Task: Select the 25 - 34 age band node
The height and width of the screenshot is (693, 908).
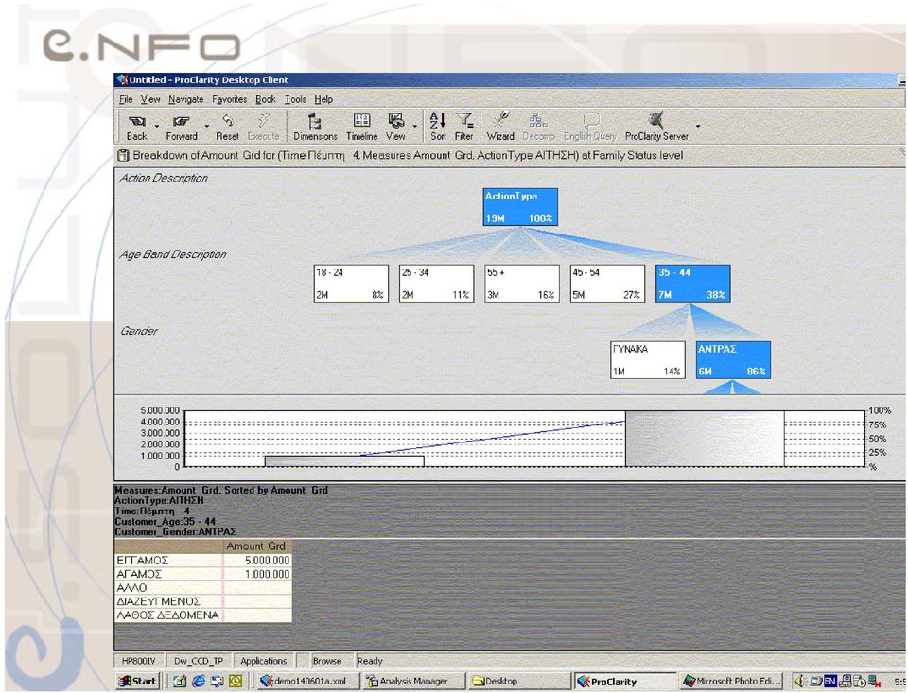Action: pyautogui.click(x=437, y=283)
